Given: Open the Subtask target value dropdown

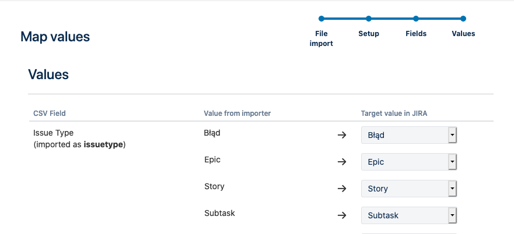Looking at the screenshot, I should click(x=409, y=215).
